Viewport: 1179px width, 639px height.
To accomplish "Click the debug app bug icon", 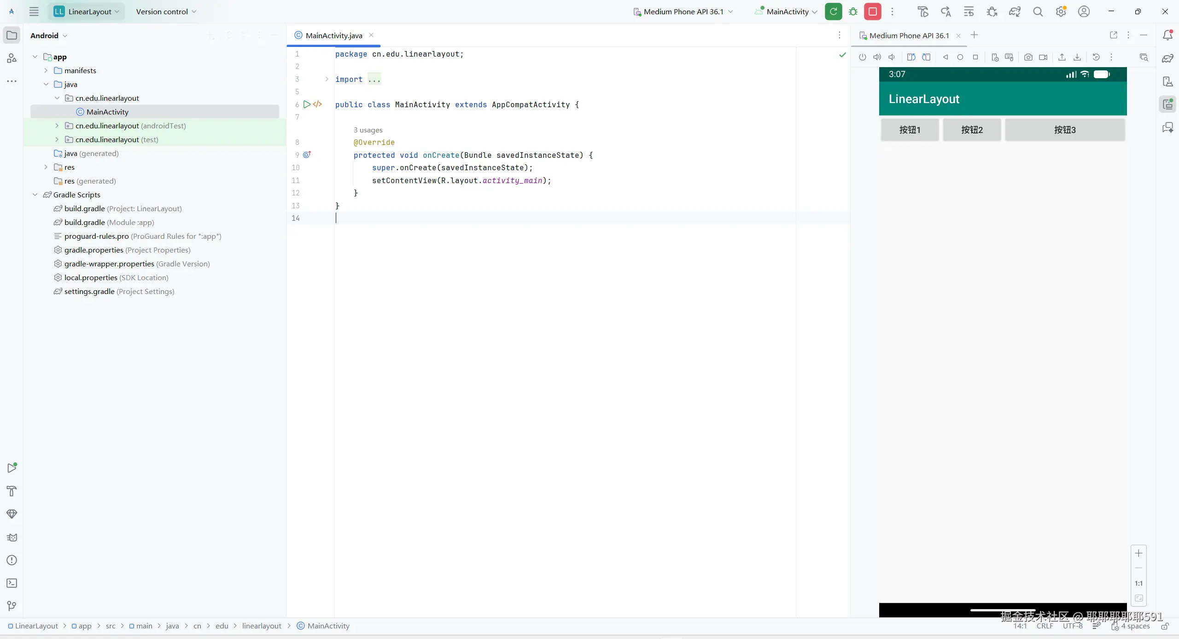I will pos(853,12).
